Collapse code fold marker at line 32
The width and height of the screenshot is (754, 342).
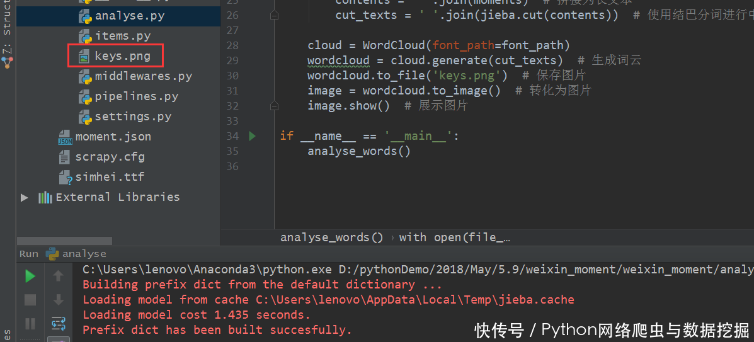pos(274,106)
